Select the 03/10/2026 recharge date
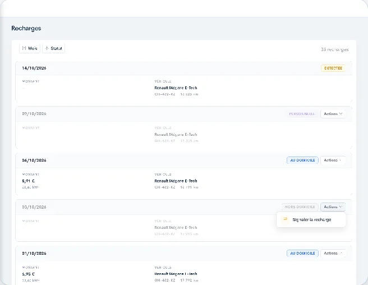368x285 pixels. (x=34, y=207)
